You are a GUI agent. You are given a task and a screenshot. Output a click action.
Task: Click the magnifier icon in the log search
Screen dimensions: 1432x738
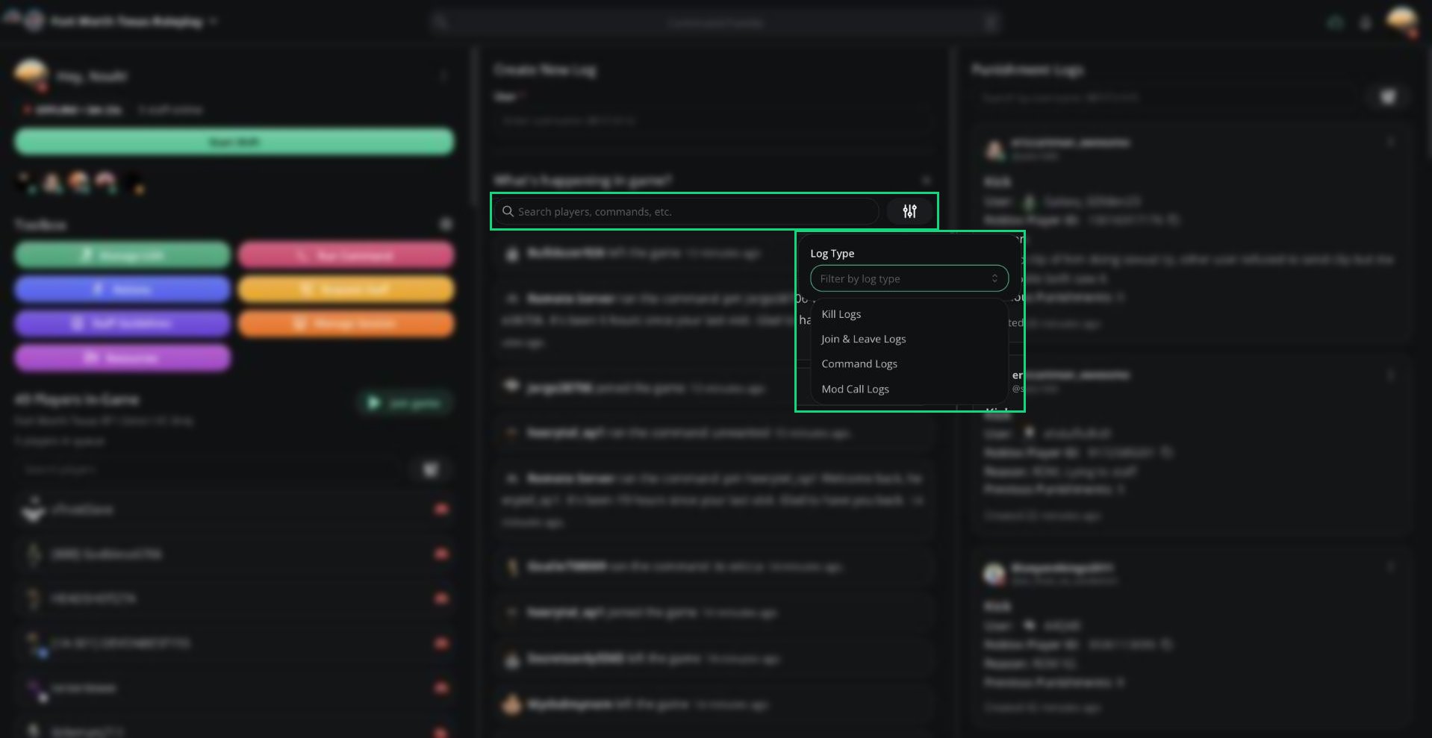click(x=508, y=211)
